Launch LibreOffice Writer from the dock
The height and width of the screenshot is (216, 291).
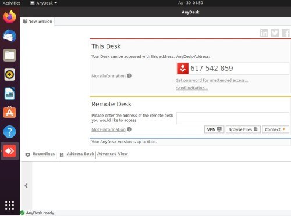9,93
